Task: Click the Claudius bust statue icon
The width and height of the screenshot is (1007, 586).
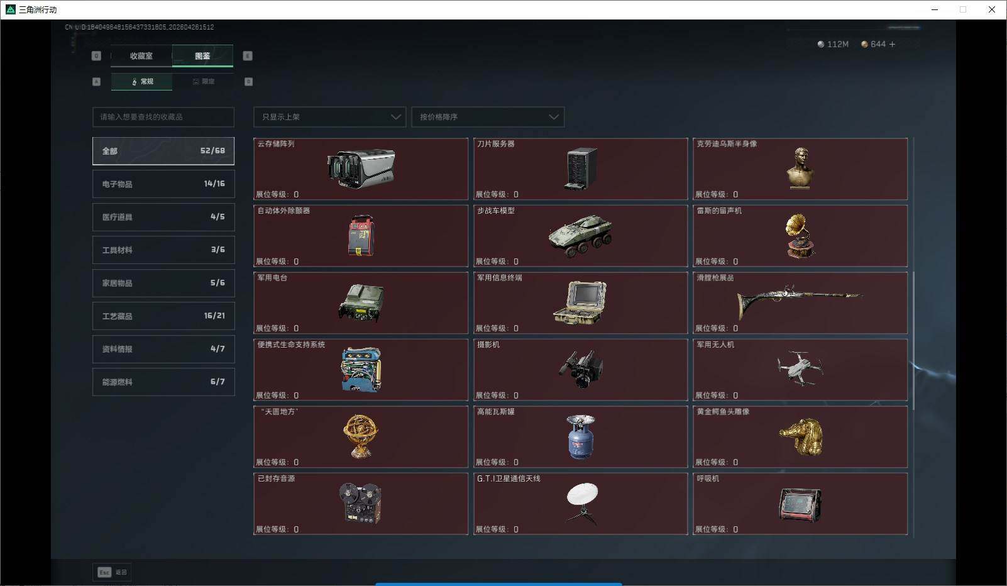Action: 800,168
